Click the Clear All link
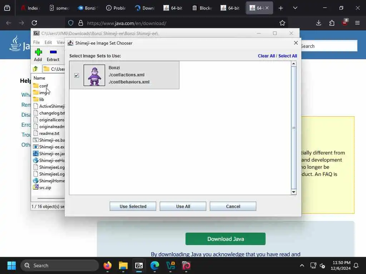Screen dimensions: 366x274 (266, 56)
